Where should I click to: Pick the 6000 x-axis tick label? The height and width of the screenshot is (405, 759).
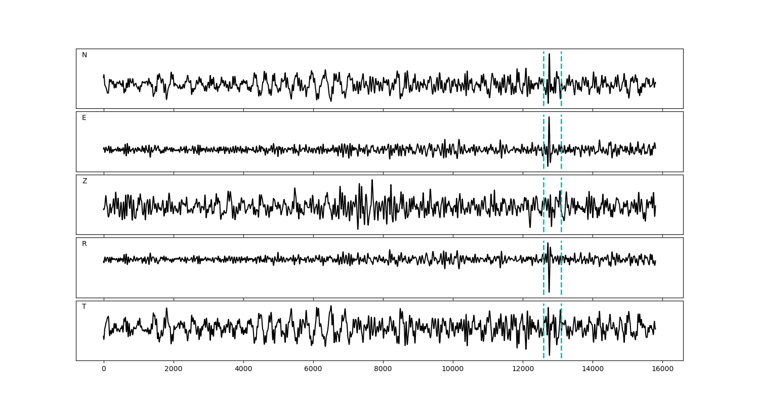tap(313, 369)
